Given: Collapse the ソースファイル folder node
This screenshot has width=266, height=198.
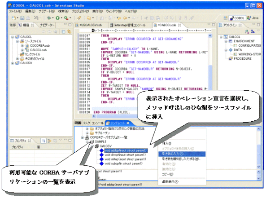Looking at the screenshot, I should pyautogui.click(x=17, y=41).
